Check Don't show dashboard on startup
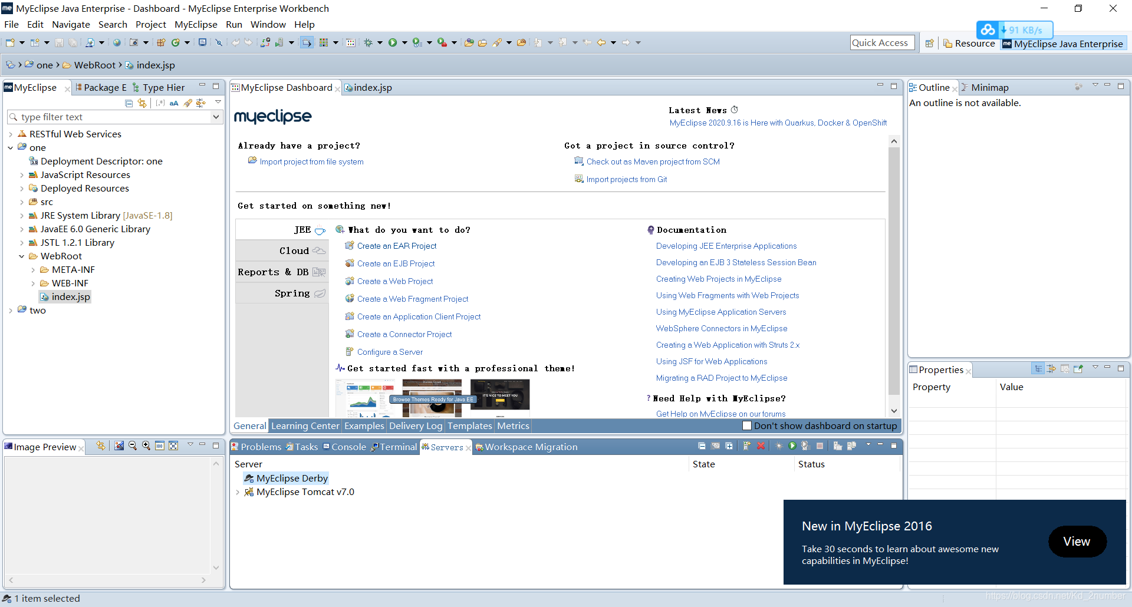 pyautogui.click(x=747, y=425)
